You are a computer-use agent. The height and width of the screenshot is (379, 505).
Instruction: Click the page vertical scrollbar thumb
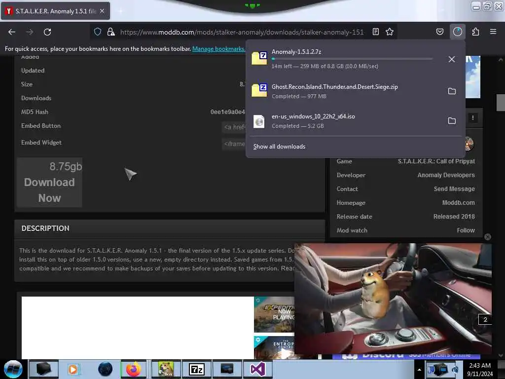501,103
